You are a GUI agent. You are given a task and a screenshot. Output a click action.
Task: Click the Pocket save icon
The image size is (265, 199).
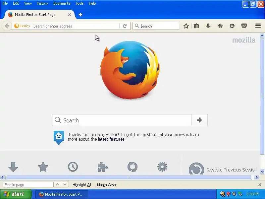coord(244,26)
